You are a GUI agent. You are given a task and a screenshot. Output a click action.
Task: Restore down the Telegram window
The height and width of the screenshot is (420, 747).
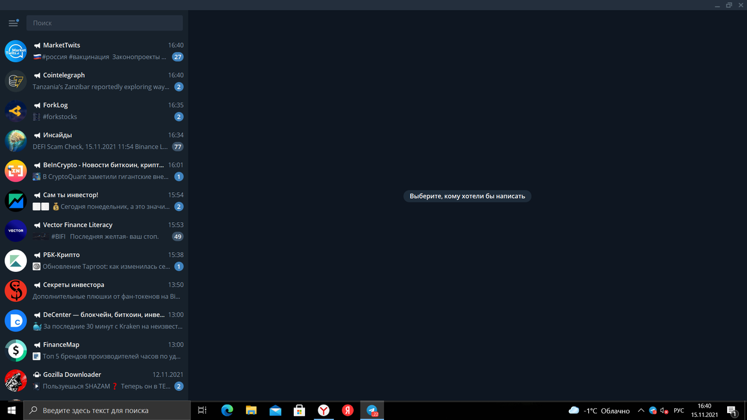click(728, 5)
